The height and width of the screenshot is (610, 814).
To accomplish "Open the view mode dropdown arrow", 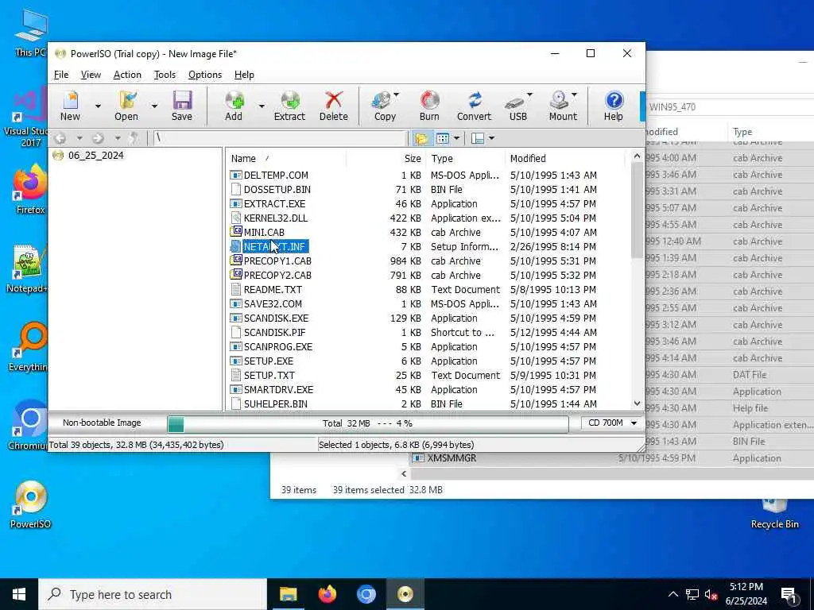I will 456,138.
